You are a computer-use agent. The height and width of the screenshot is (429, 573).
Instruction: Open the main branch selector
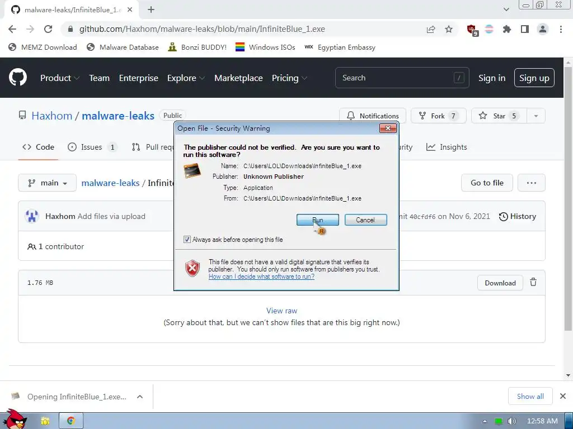tap(47, 183)
